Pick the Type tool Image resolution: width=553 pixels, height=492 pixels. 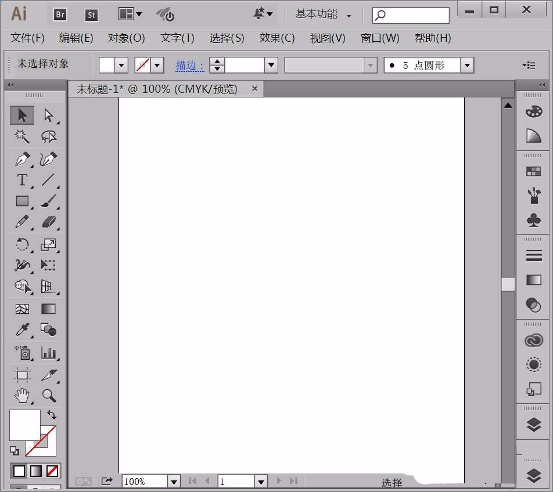(x=22, y=180)
